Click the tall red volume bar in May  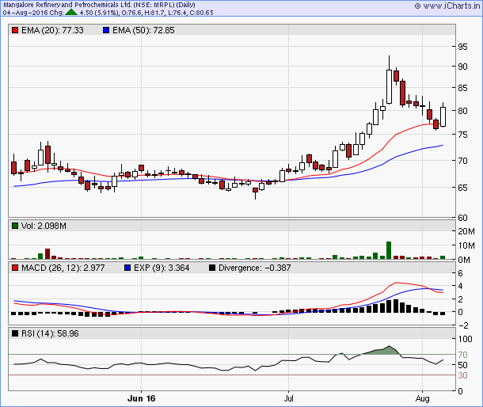point(48,253)
